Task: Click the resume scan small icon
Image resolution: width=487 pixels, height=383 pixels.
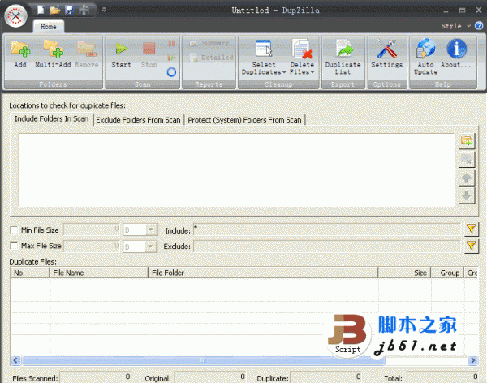Action: coord(171,58)
